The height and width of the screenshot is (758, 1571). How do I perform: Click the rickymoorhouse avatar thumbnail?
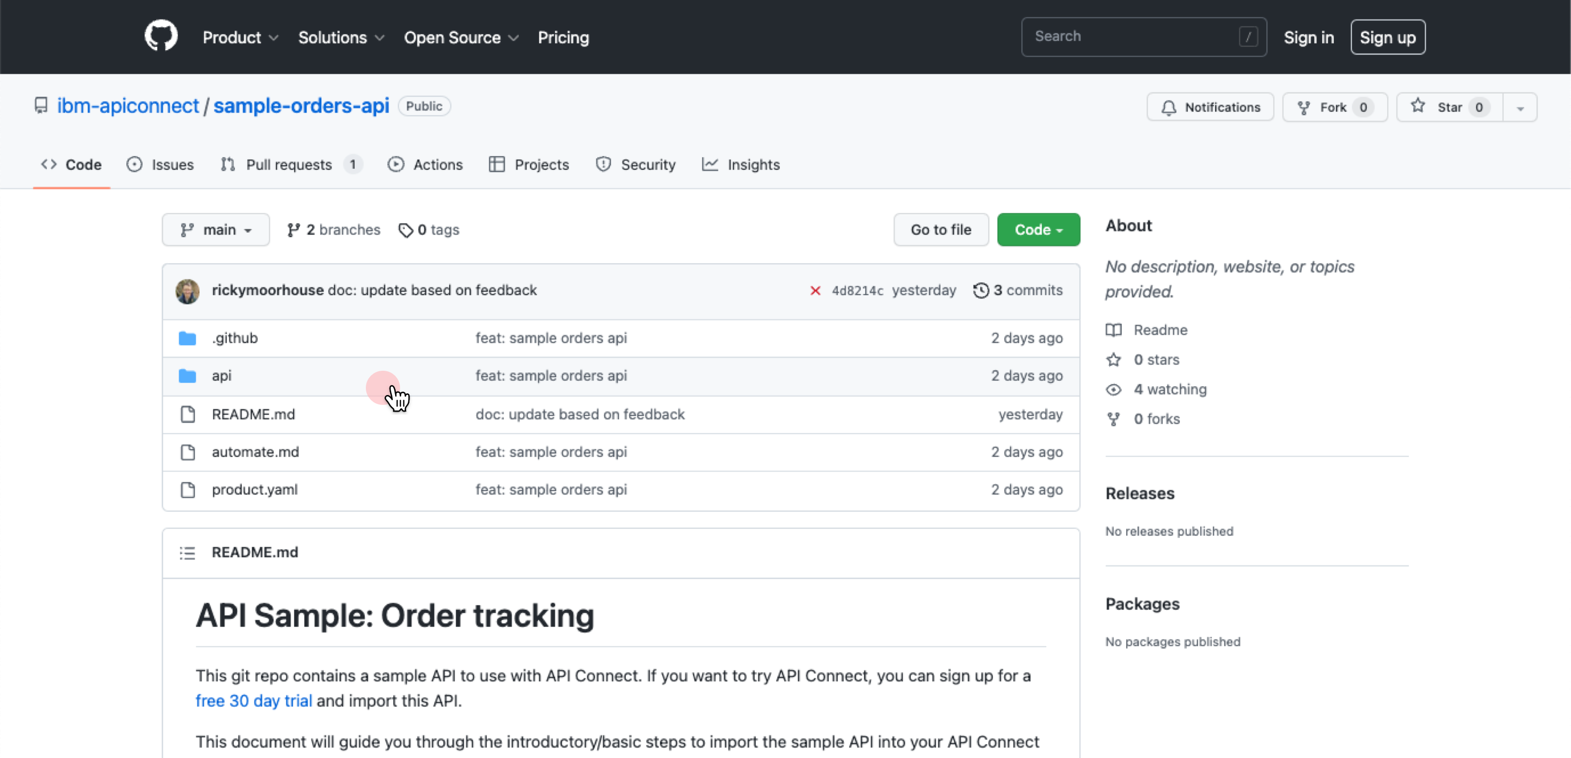[187, 291]
